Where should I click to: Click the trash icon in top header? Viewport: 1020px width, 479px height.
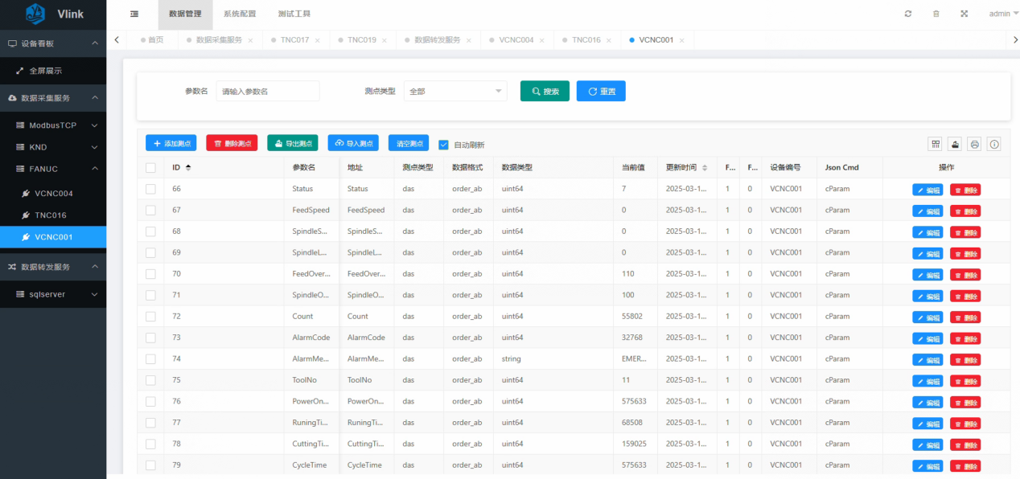(936, 14)
